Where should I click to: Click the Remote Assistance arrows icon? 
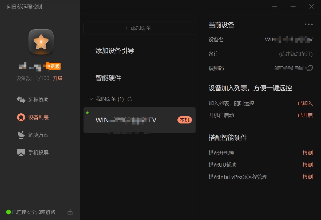click(x=21, y=100)
